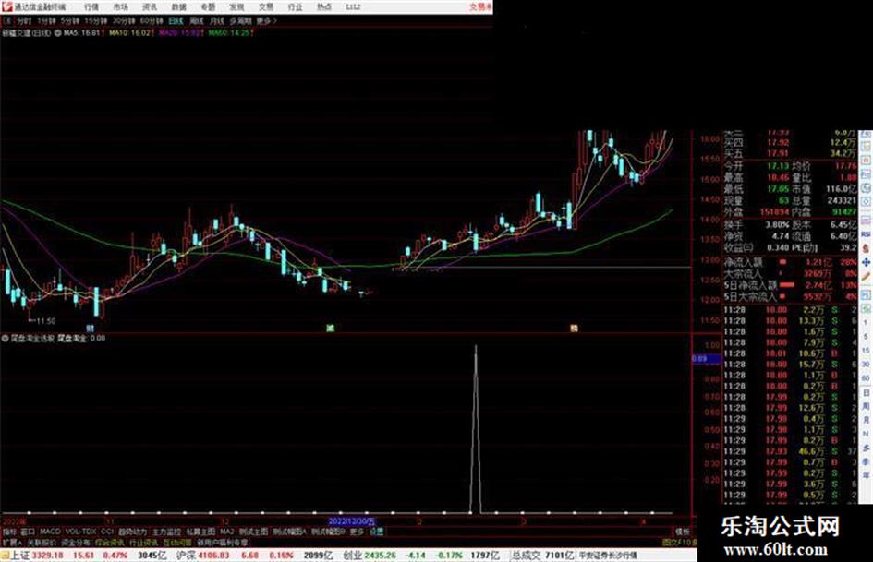Screen dimensions: 873x562
Task: Select the VOL-TDX indicator tab
Action: [80, 532]
